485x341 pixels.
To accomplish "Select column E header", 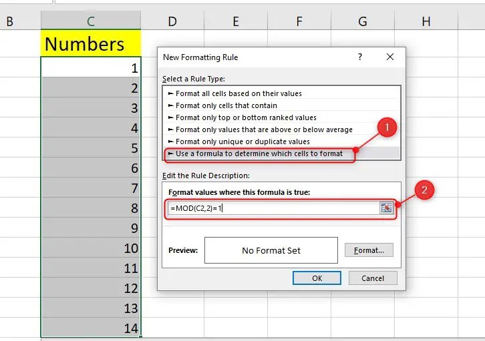I will (236, 21).
